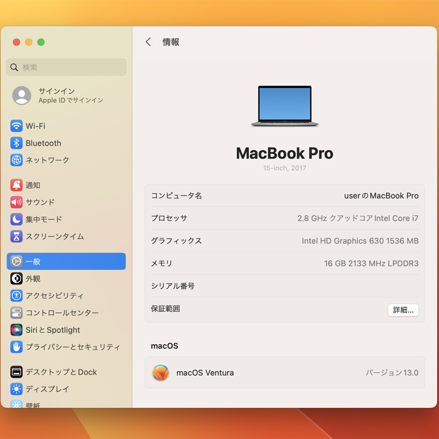Click the 保証範囲 label

(165, 309)
